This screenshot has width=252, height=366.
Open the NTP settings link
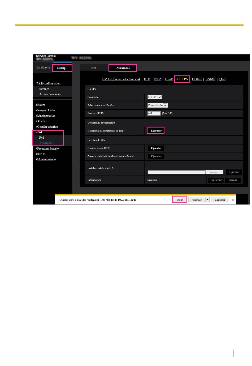[x=157, y=79]
